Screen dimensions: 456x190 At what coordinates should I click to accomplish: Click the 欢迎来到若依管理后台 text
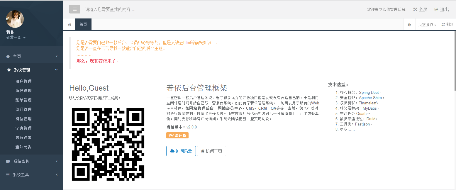pos(387,9)
